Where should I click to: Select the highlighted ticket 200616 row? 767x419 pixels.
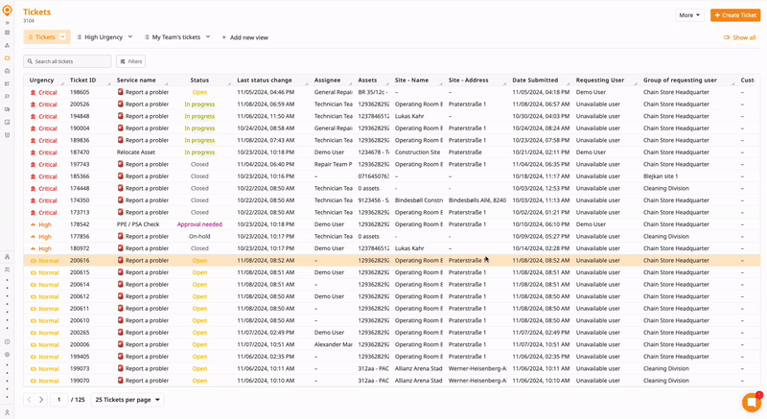392,261
